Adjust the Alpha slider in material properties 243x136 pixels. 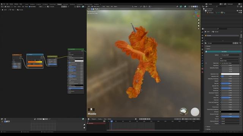(230, 116)
